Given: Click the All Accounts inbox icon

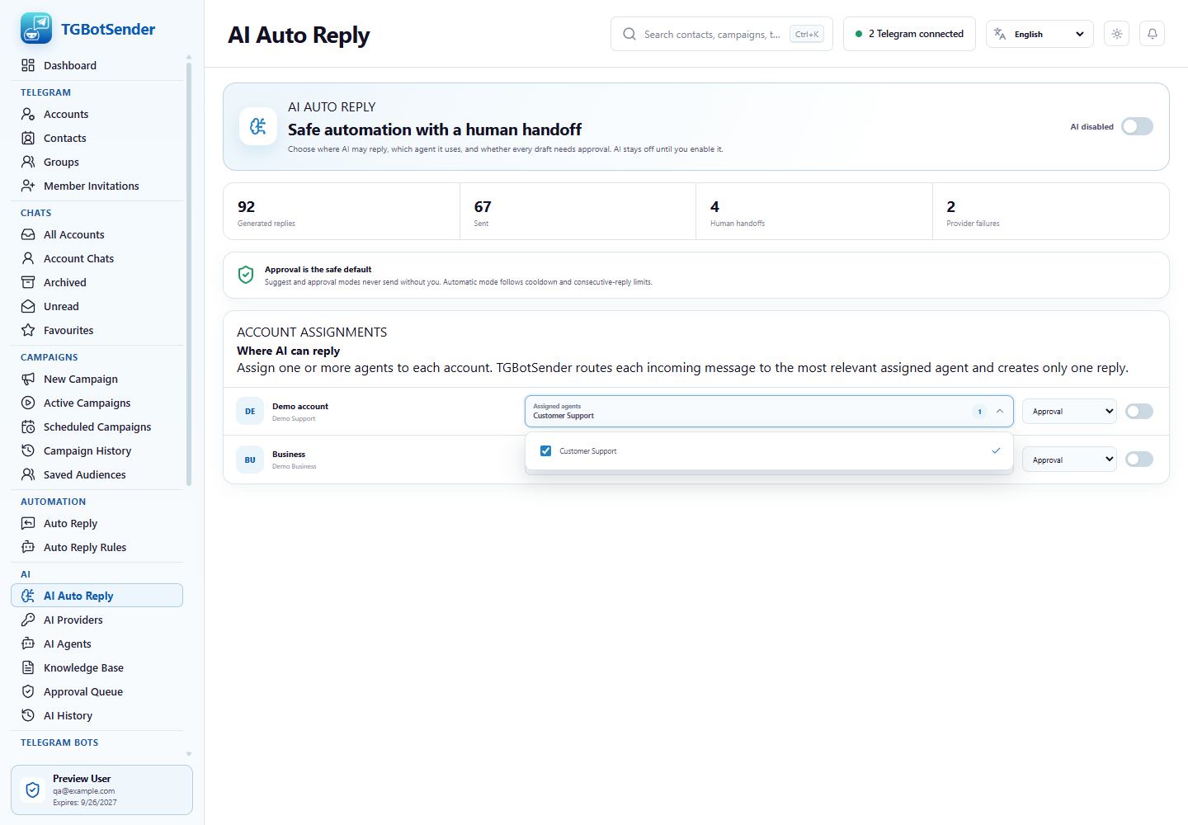Looking at the screenshot, I should tap(28, 234).
